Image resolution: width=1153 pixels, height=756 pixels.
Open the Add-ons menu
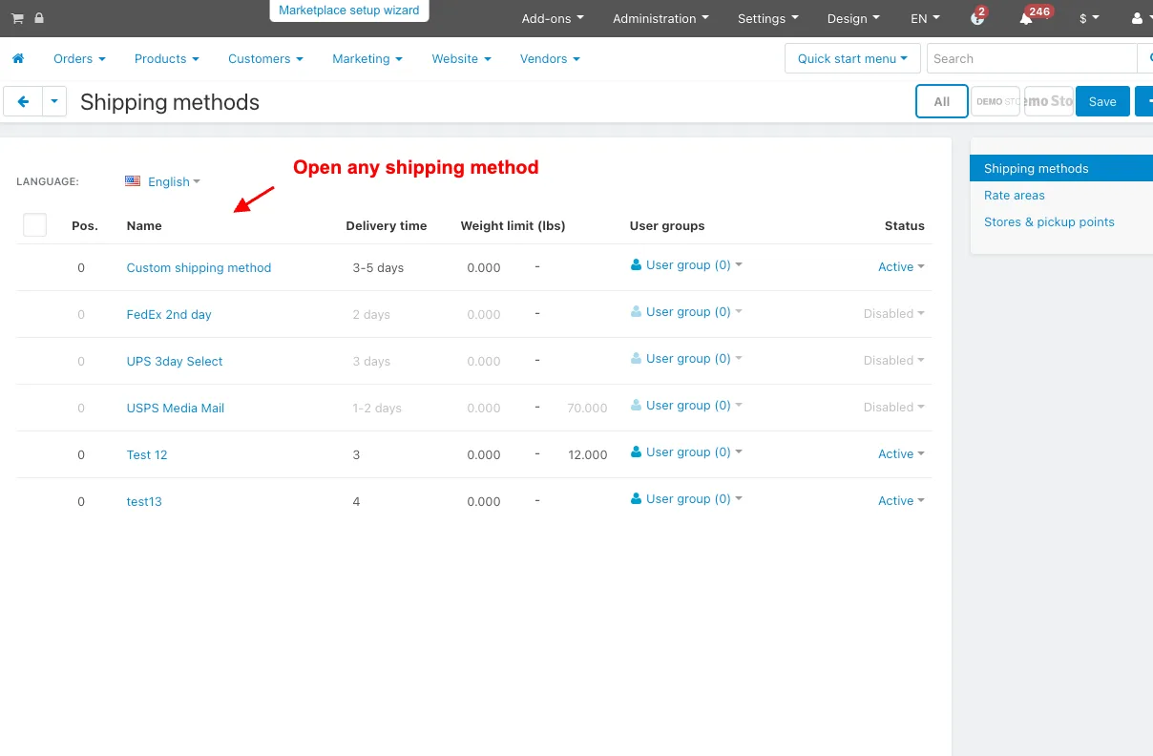(x=553, y=18)
